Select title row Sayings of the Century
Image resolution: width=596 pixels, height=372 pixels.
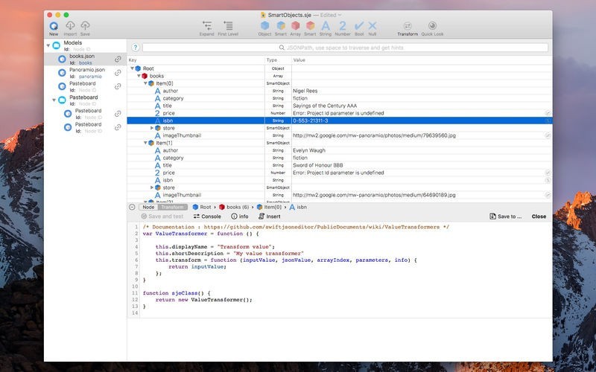click(340, 106)
